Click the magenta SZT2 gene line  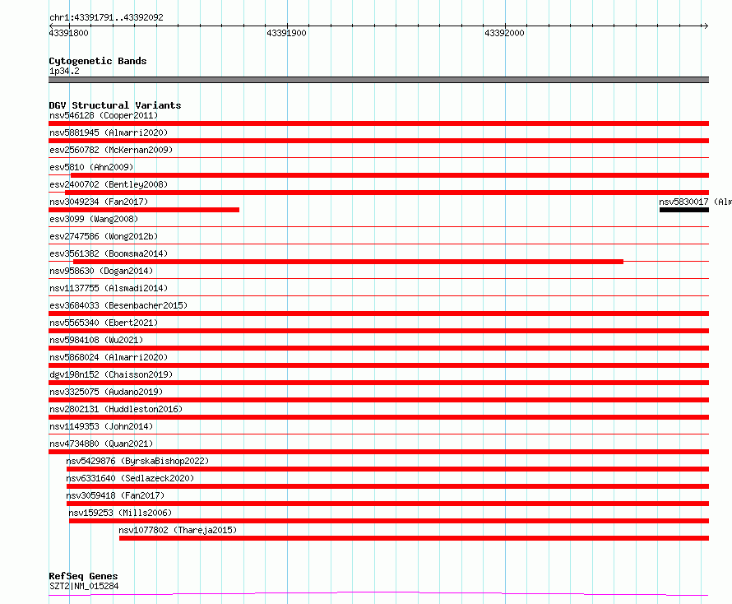[378, 594]
